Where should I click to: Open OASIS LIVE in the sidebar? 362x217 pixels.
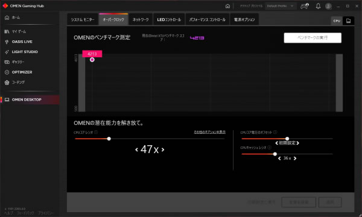tap(22, 42)
